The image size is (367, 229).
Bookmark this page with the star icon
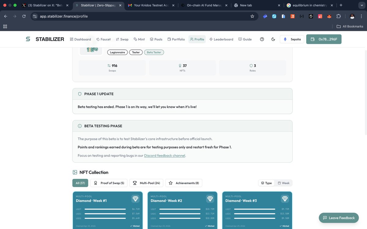tap(252, 16)
